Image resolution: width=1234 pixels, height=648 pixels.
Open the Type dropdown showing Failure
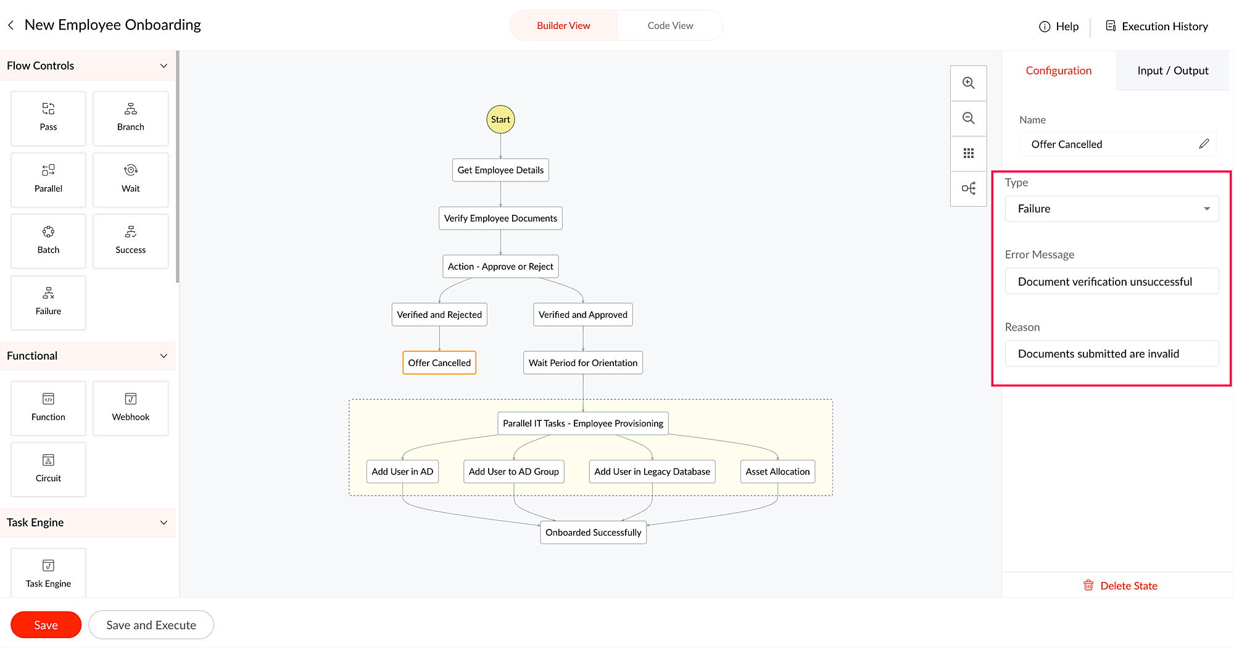(1111, 209)
